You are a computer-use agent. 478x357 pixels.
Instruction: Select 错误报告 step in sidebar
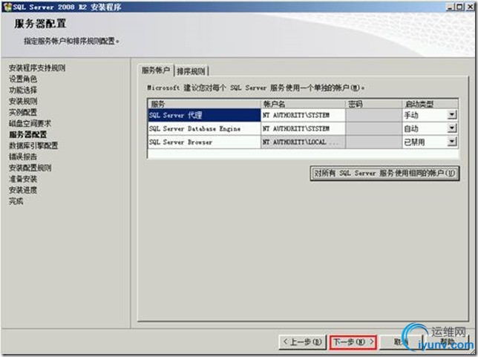pyautogui.click(x=23, y=157)
